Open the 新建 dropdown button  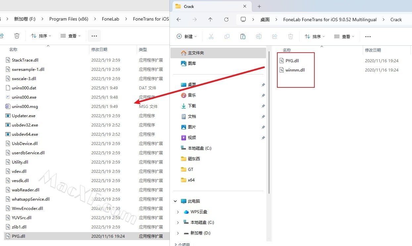[187, 36]
